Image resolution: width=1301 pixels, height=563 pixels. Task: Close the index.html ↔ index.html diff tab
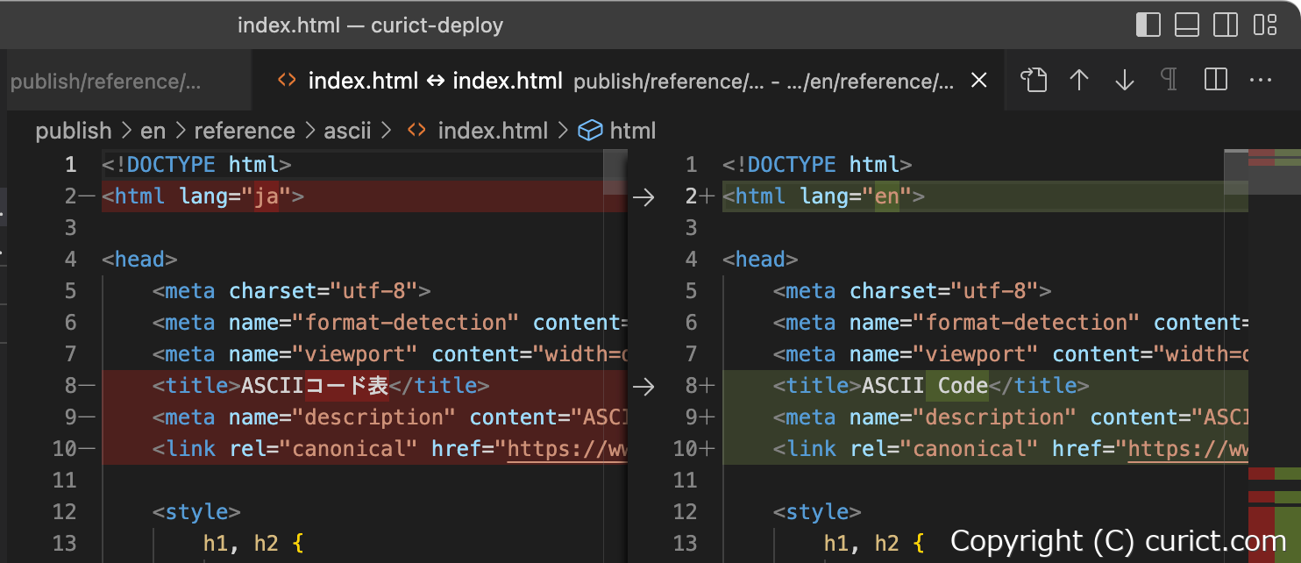pos(980,81)
